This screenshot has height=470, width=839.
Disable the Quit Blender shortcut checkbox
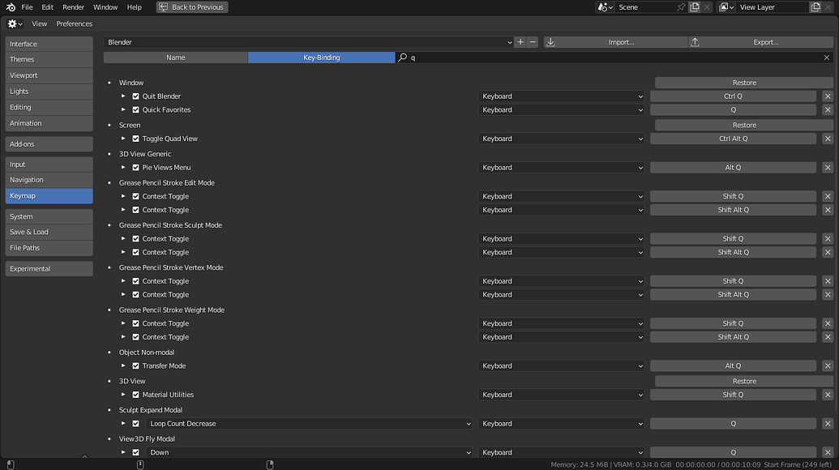pyautogui.click(x=135, y=96)
